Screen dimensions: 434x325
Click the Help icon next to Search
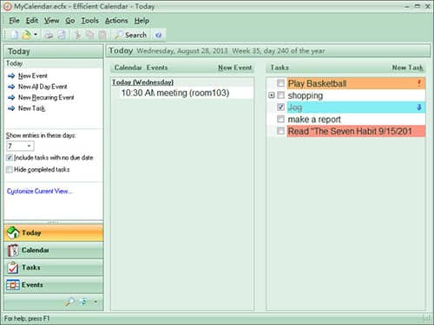[x=158, y=35]
